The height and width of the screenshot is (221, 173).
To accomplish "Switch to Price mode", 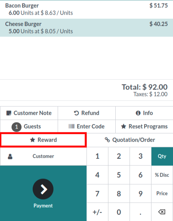I will 162,193.
